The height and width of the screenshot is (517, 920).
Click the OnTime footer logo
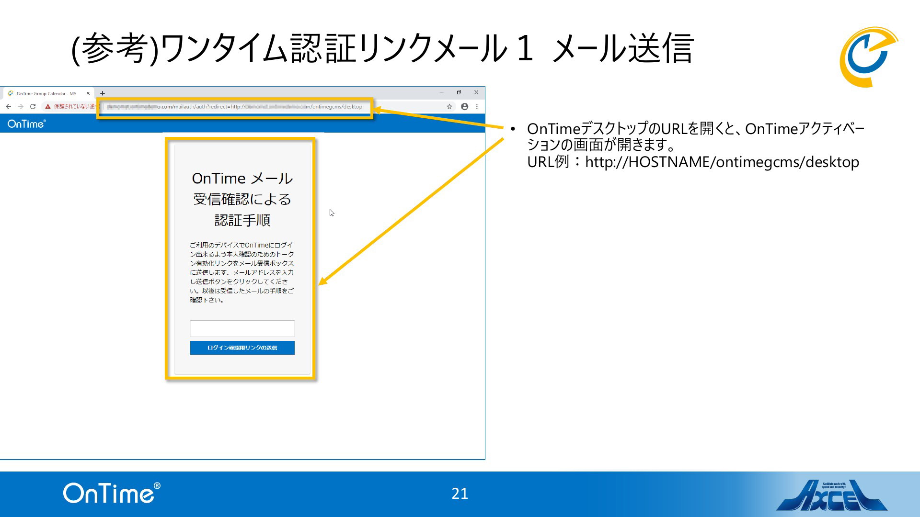click(112, 493)
